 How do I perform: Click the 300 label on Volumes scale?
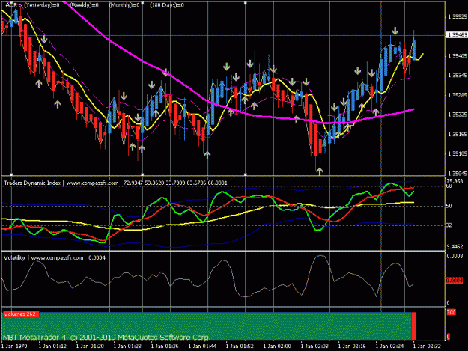click(451, 312)
